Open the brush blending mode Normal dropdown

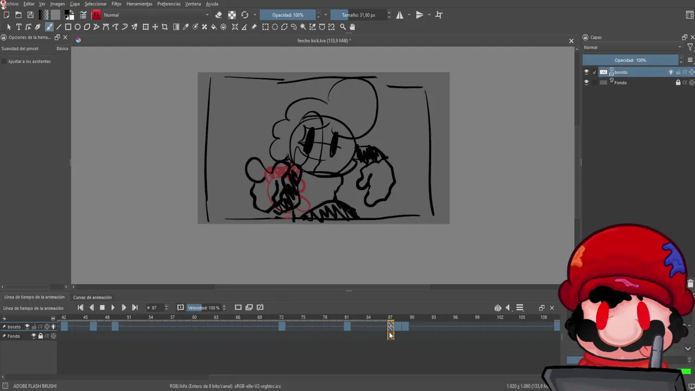click(156, 15)
